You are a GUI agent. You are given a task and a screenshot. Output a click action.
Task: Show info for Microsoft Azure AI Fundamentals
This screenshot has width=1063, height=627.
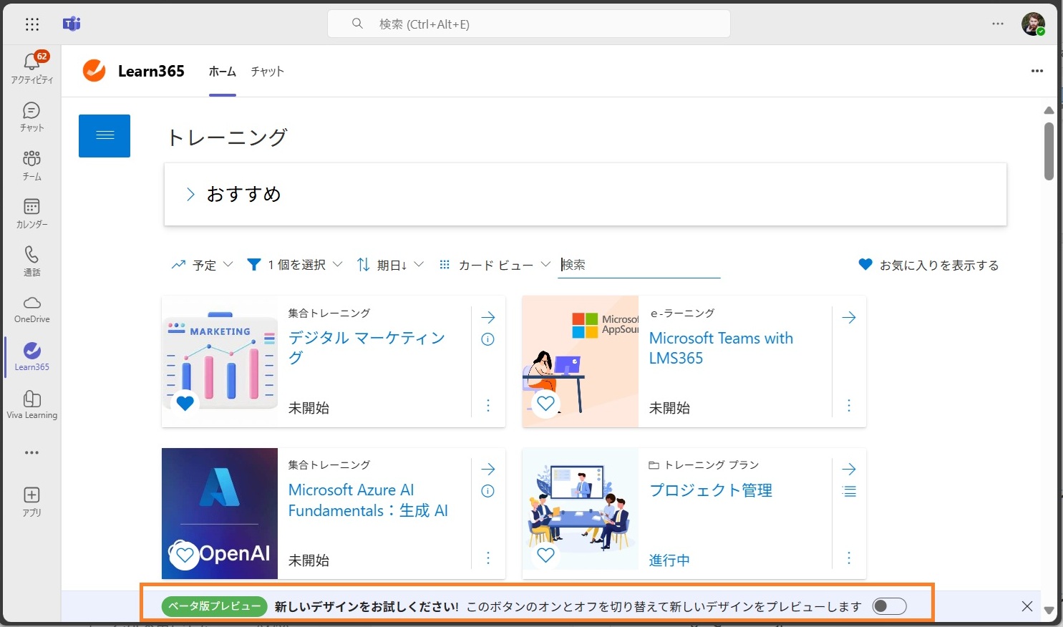point(488,491)
